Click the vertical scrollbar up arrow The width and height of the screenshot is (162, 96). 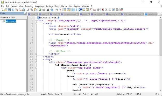click(161, 18)
